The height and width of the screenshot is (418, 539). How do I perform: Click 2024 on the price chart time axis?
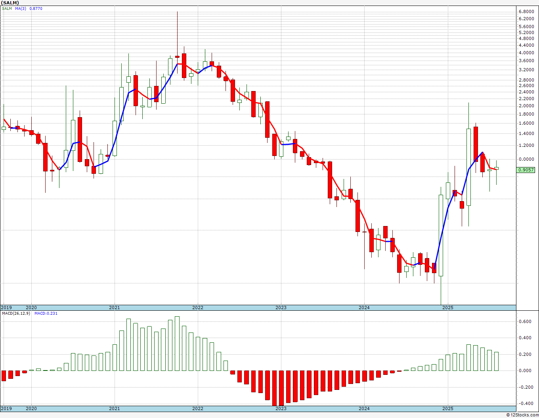[364, 308]
